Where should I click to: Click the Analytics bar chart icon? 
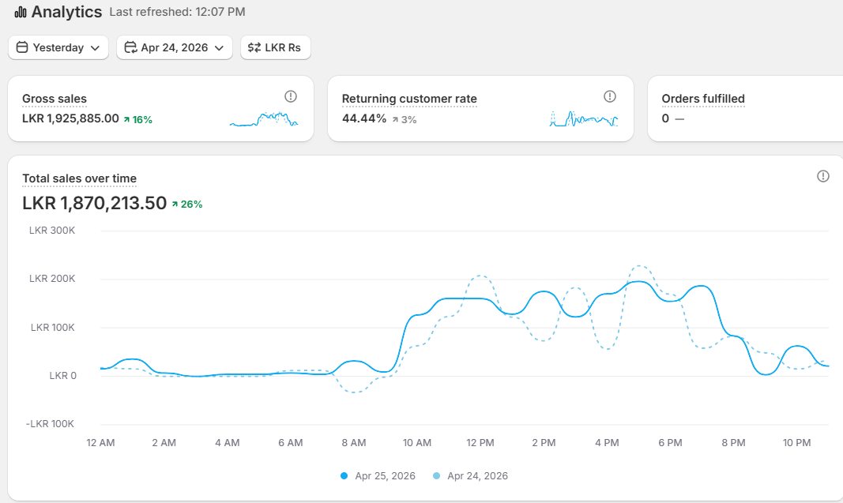point(21,12)
